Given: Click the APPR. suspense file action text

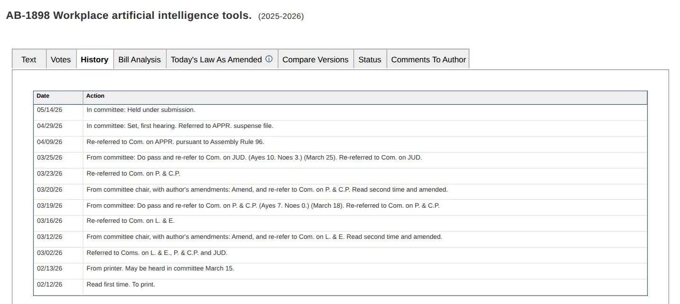Looking at the screenshot, I should click(180, 126).
